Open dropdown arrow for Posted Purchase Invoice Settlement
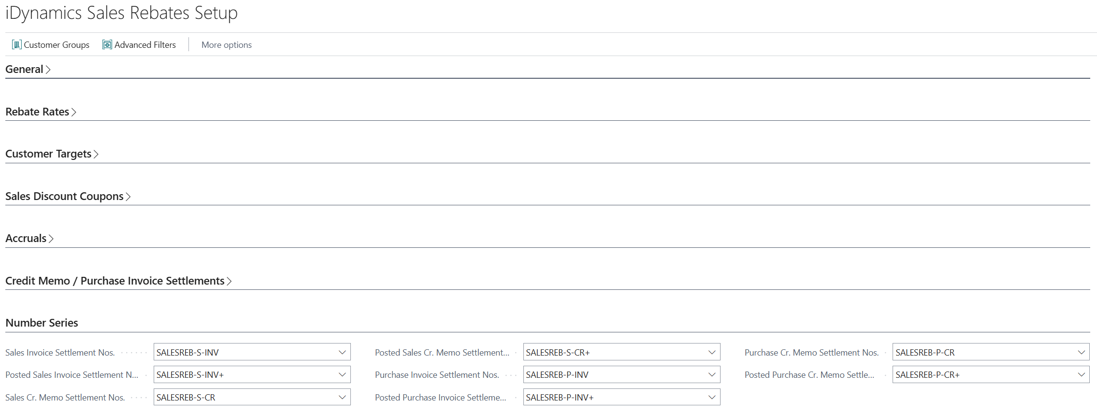 (x=712, y=397)
